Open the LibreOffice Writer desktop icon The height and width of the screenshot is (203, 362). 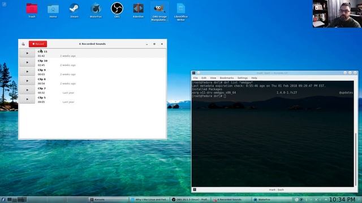tap(181, 12)
